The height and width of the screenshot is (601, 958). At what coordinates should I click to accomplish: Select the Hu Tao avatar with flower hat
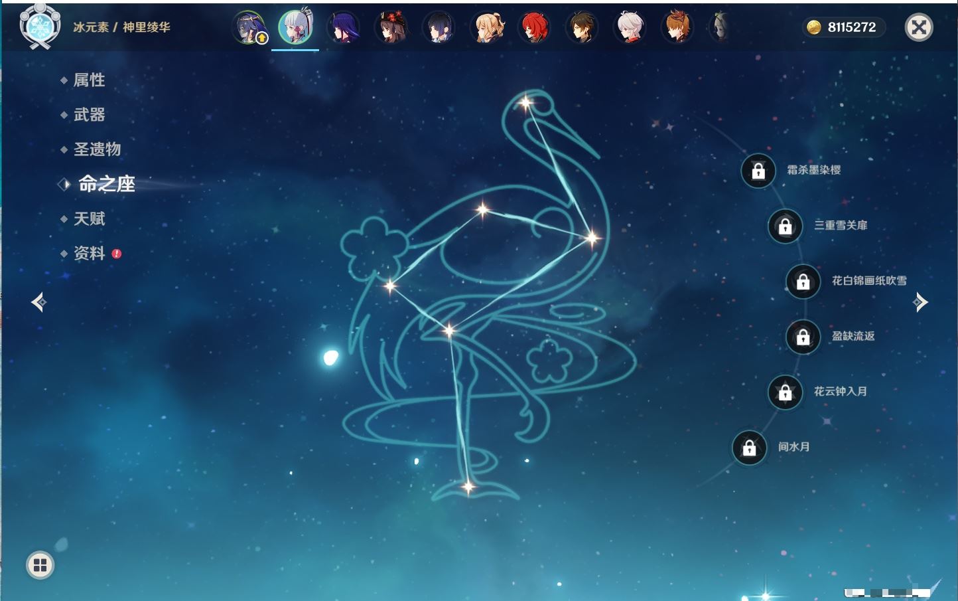coord(391,28)
